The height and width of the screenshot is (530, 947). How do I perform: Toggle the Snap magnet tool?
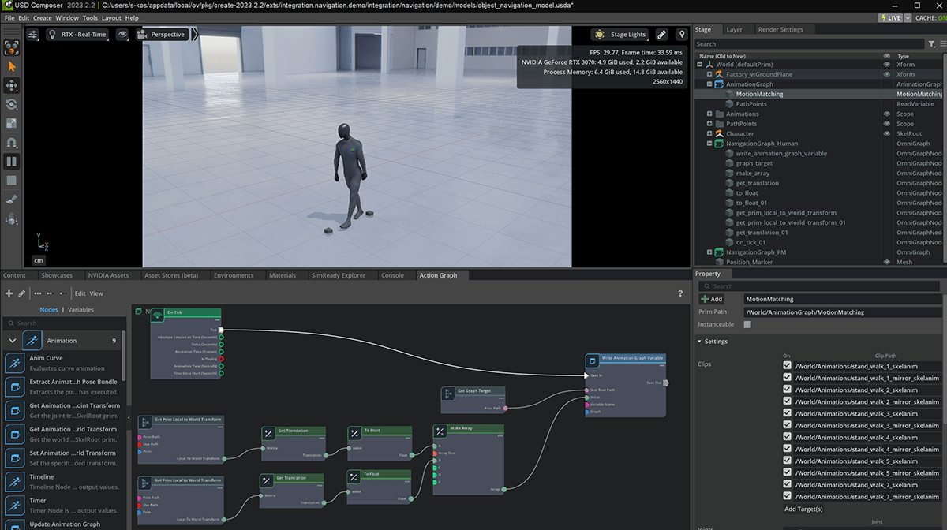click(x=12, y=143)
